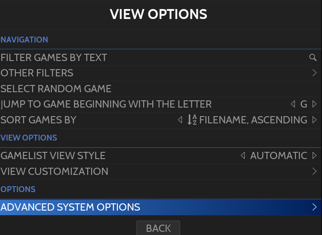Select Jump To Game Beginning With Letter row
This screenshot has height=235, width=322.
click(x=106, y=104)
